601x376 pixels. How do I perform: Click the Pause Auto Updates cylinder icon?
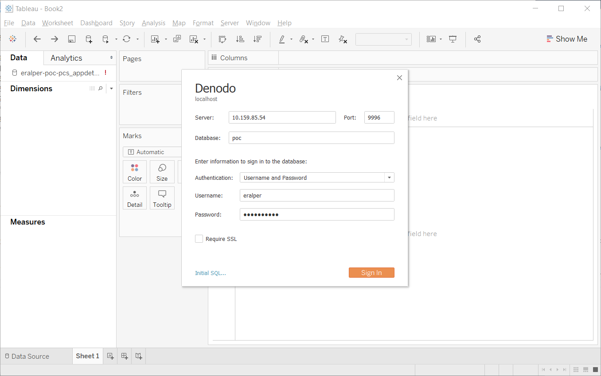pyautogui.click(x=105, y=39)
